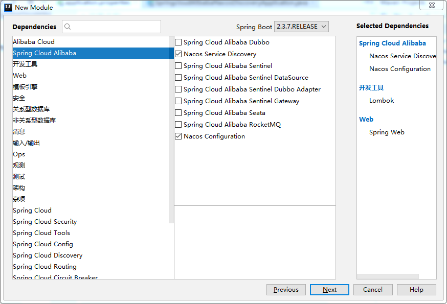This screenshot has width=447, height=304.
Task: Select the Ops category
Action: click(x=91, y=154)
